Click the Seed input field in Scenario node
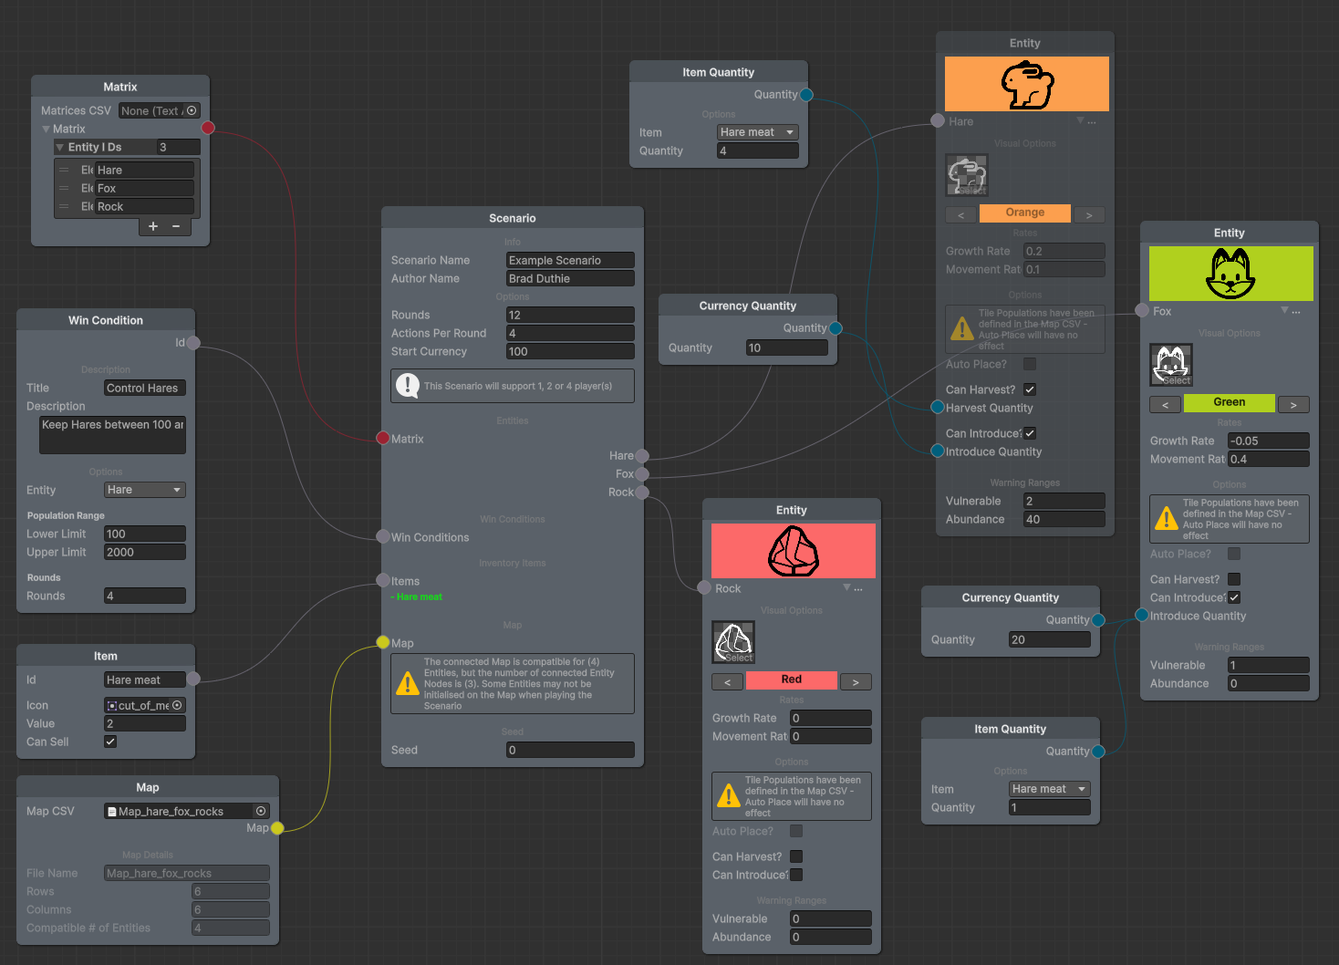The height and width of the screenshot is (965, 1339). [569, 749]
